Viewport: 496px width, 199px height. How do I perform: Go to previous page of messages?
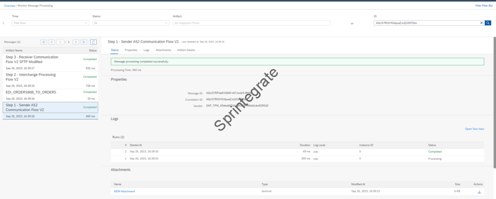tap(52, 42)
